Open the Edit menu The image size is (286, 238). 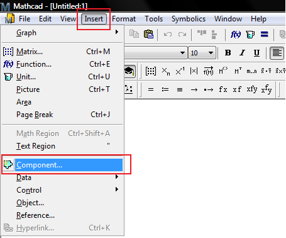click(45, 19)
